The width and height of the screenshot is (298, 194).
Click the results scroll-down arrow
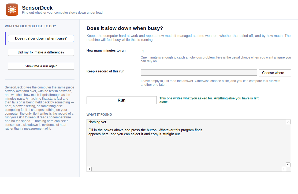coord(288,165)
